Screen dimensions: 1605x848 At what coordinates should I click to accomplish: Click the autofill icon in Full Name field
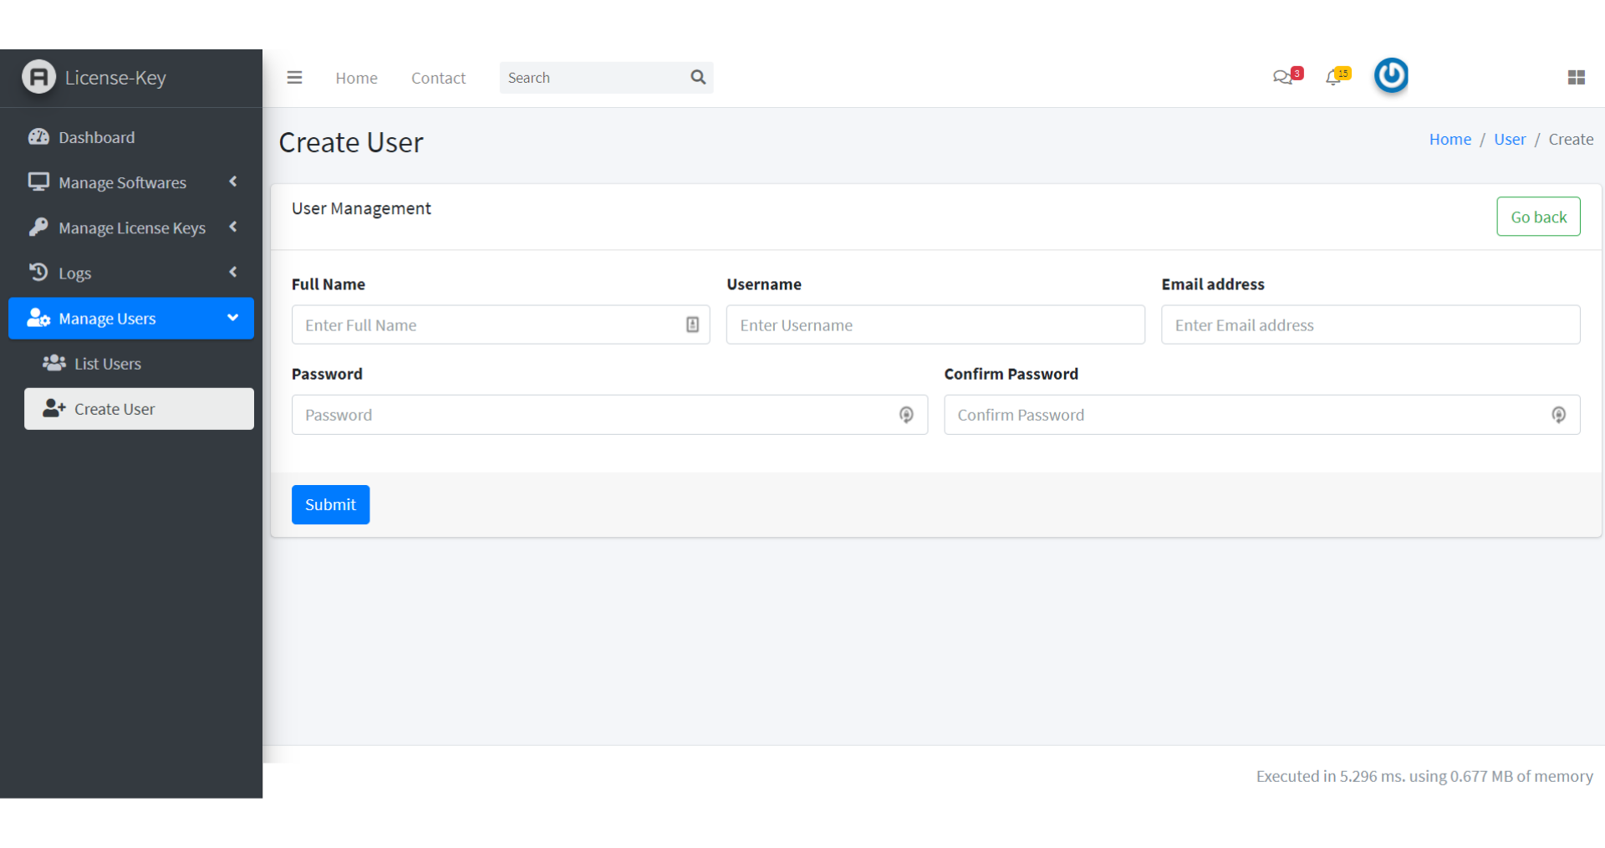click(692, 324)
